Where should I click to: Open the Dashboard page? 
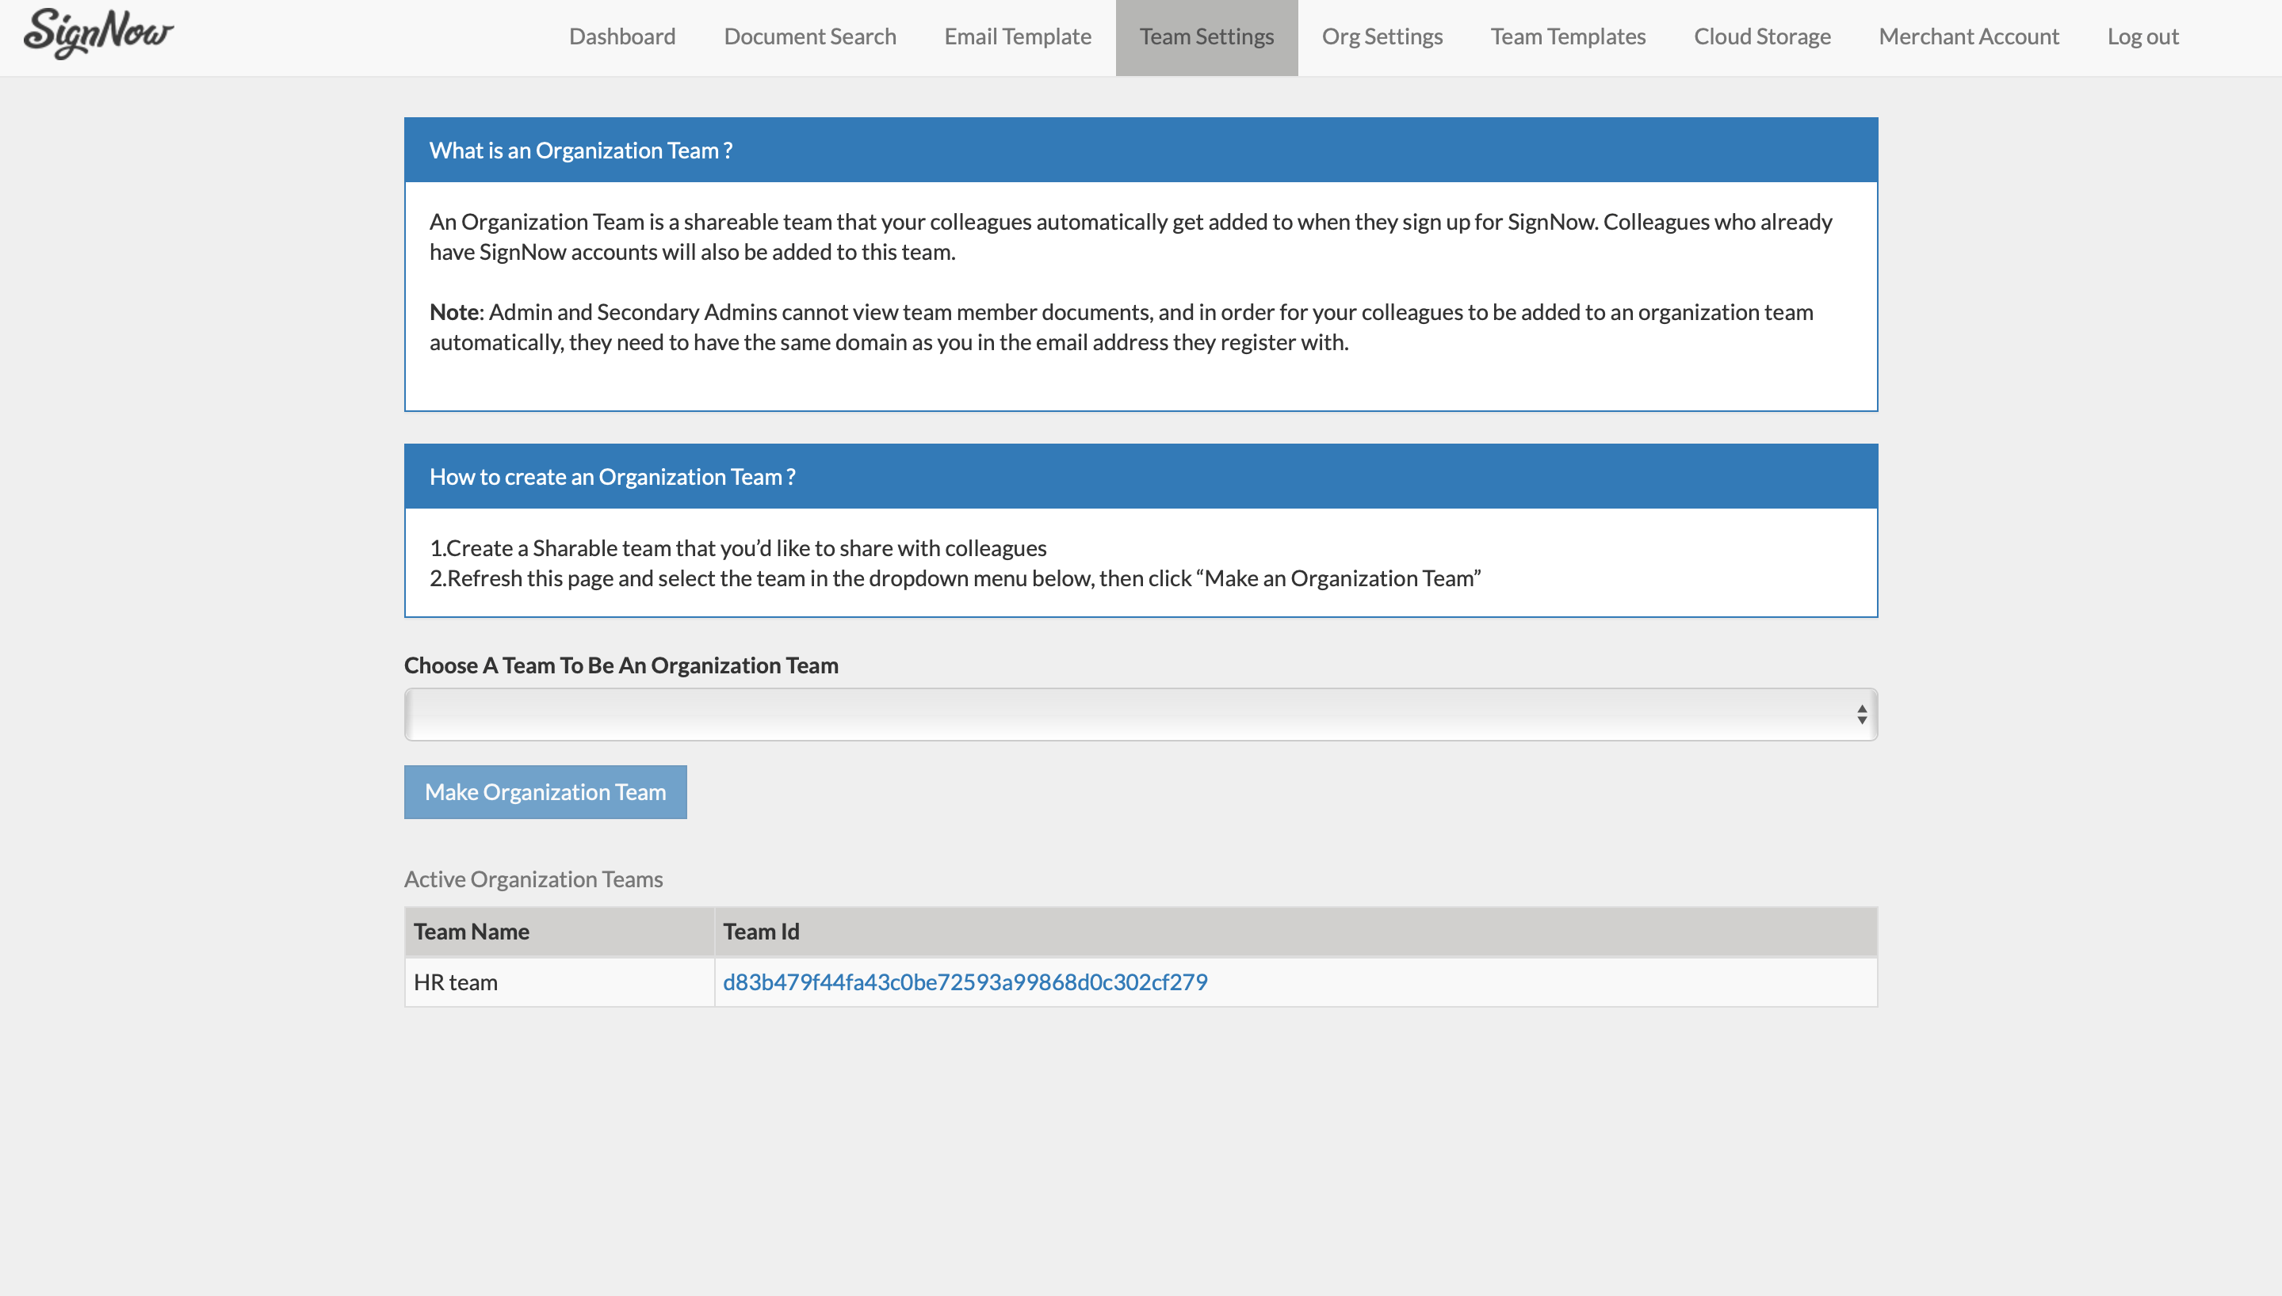[621, 36]
